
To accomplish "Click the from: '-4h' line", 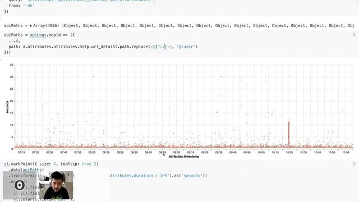I will pos(21,6).
